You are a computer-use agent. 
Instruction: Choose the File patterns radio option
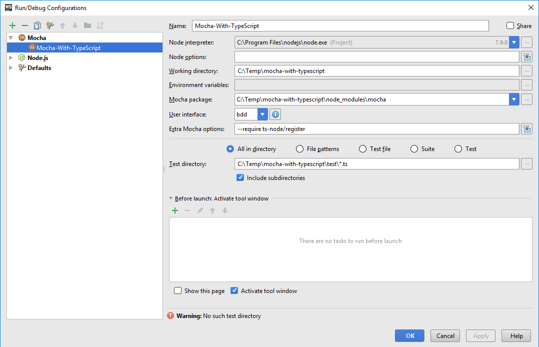pyautogui.click(x=300, y=149)
